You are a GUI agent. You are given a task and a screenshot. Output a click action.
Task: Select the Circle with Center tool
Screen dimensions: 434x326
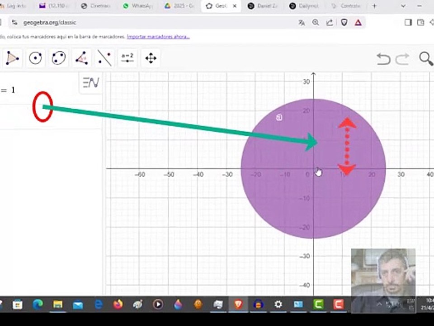[35, 58]
